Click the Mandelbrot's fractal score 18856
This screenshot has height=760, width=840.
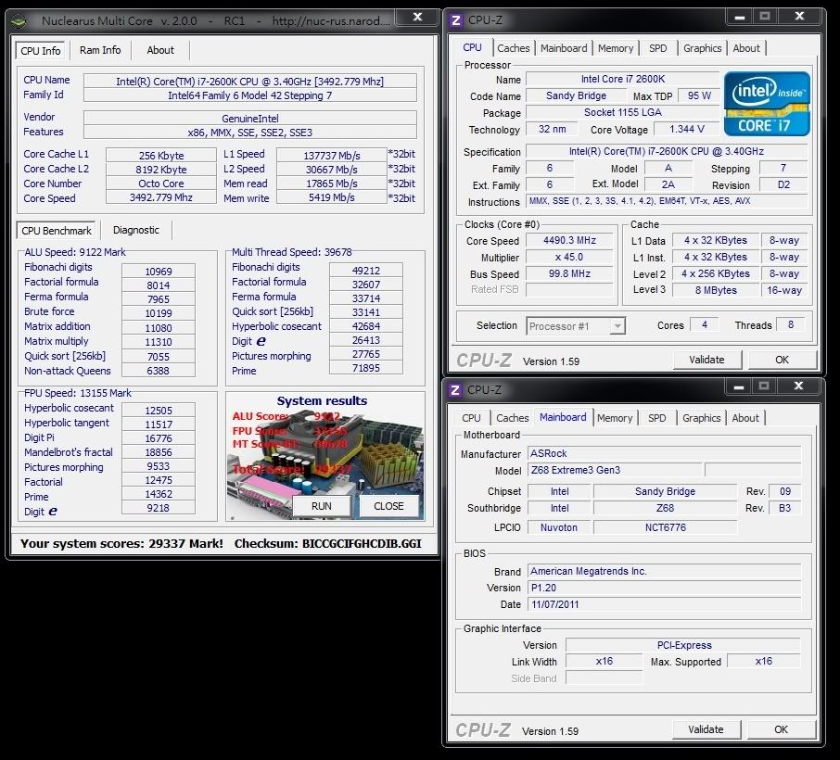click(158, 452)
